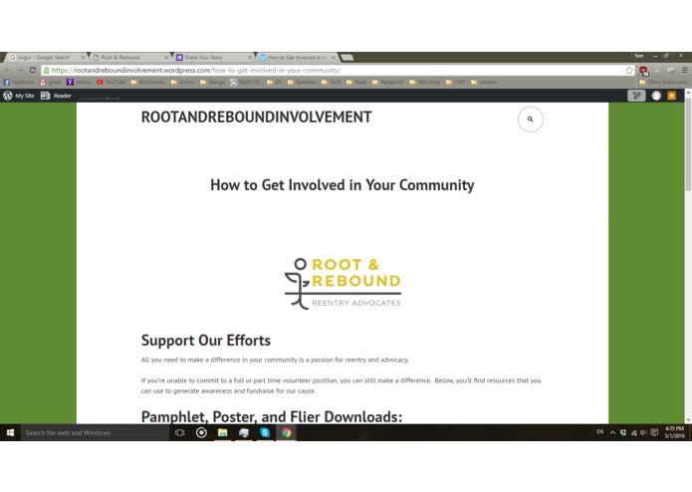Screen dimensions: 692x492
Task: Write a new post with pencil icon
Action: [x=636, y=96]
